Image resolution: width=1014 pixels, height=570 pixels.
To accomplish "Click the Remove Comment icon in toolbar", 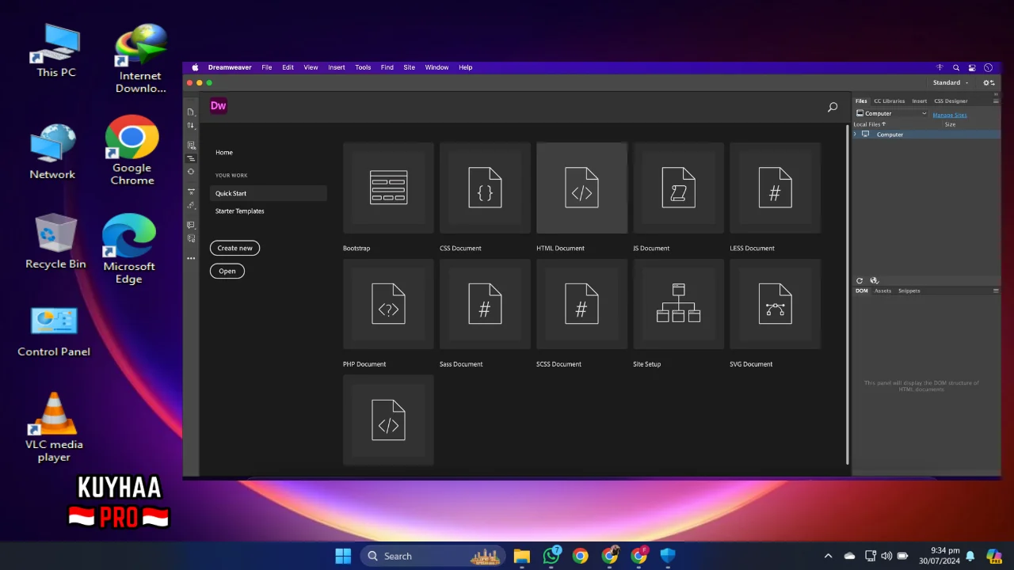I will click(191, 238).
